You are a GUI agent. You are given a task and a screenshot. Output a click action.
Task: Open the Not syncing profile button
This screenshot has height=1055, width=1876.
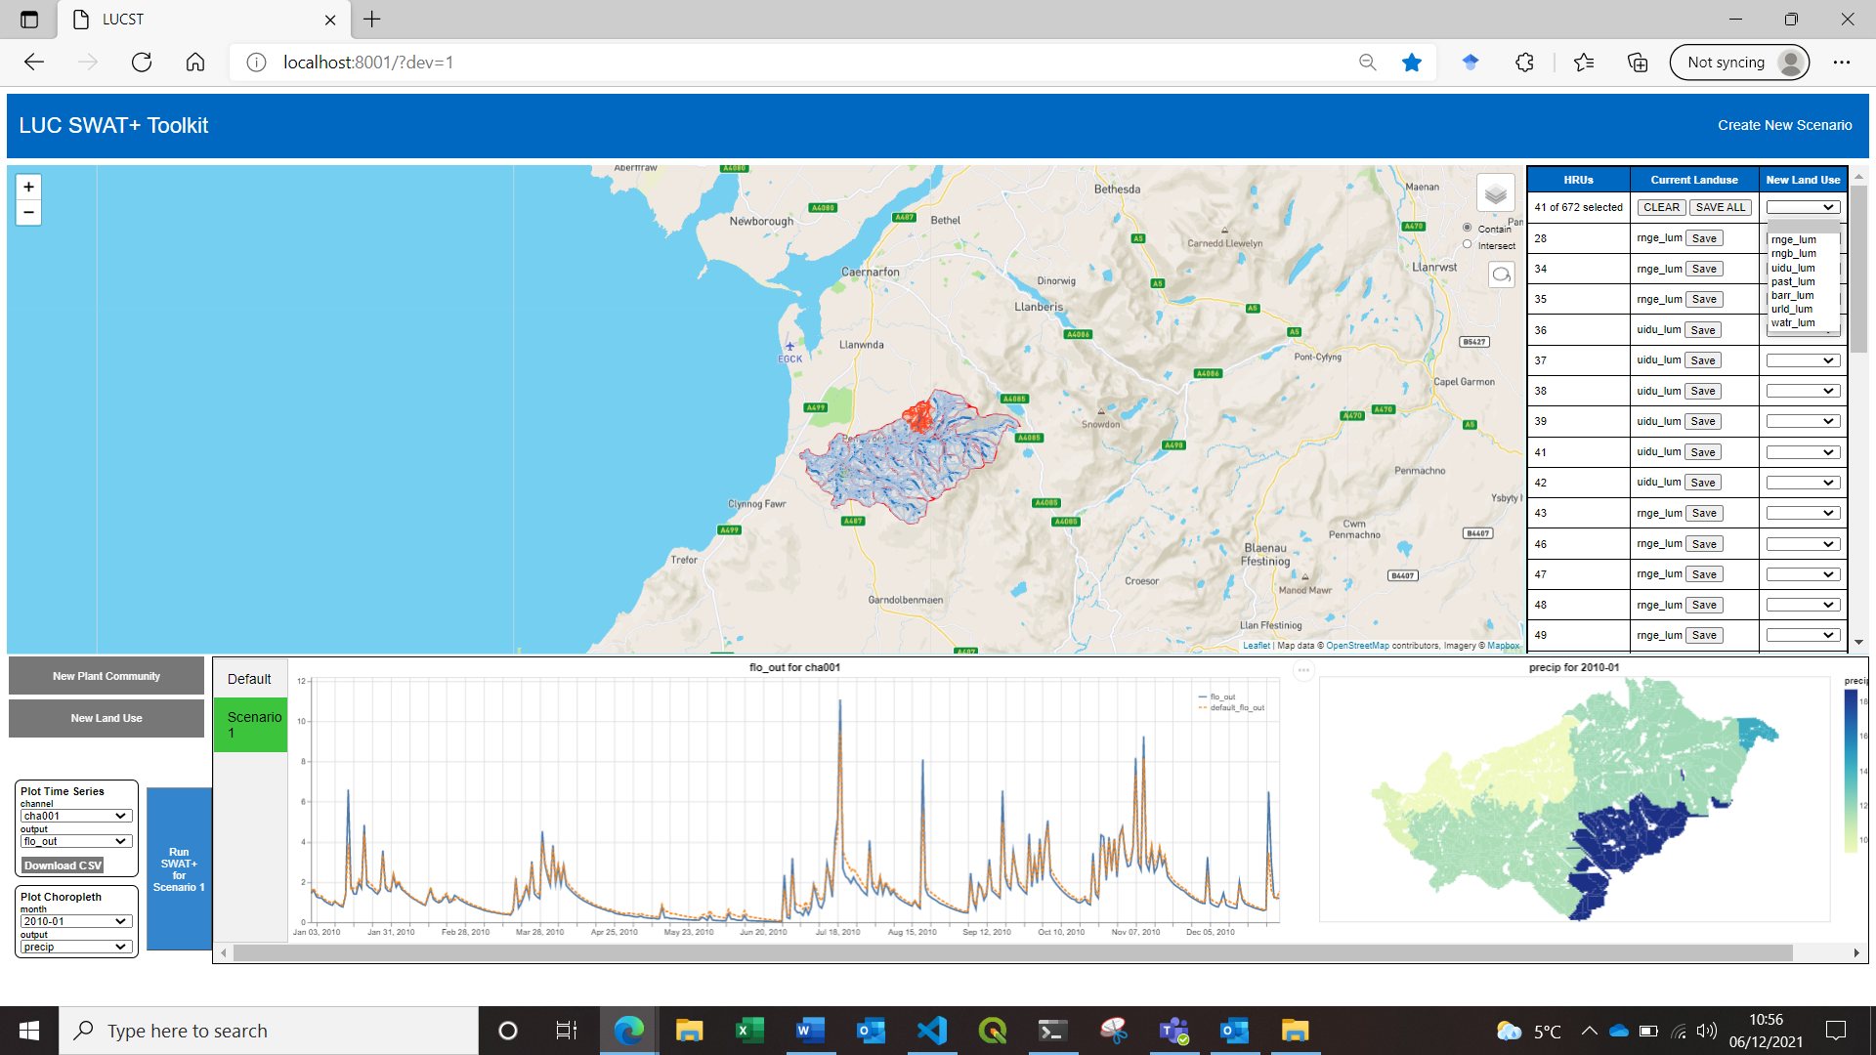(1739, 63)
